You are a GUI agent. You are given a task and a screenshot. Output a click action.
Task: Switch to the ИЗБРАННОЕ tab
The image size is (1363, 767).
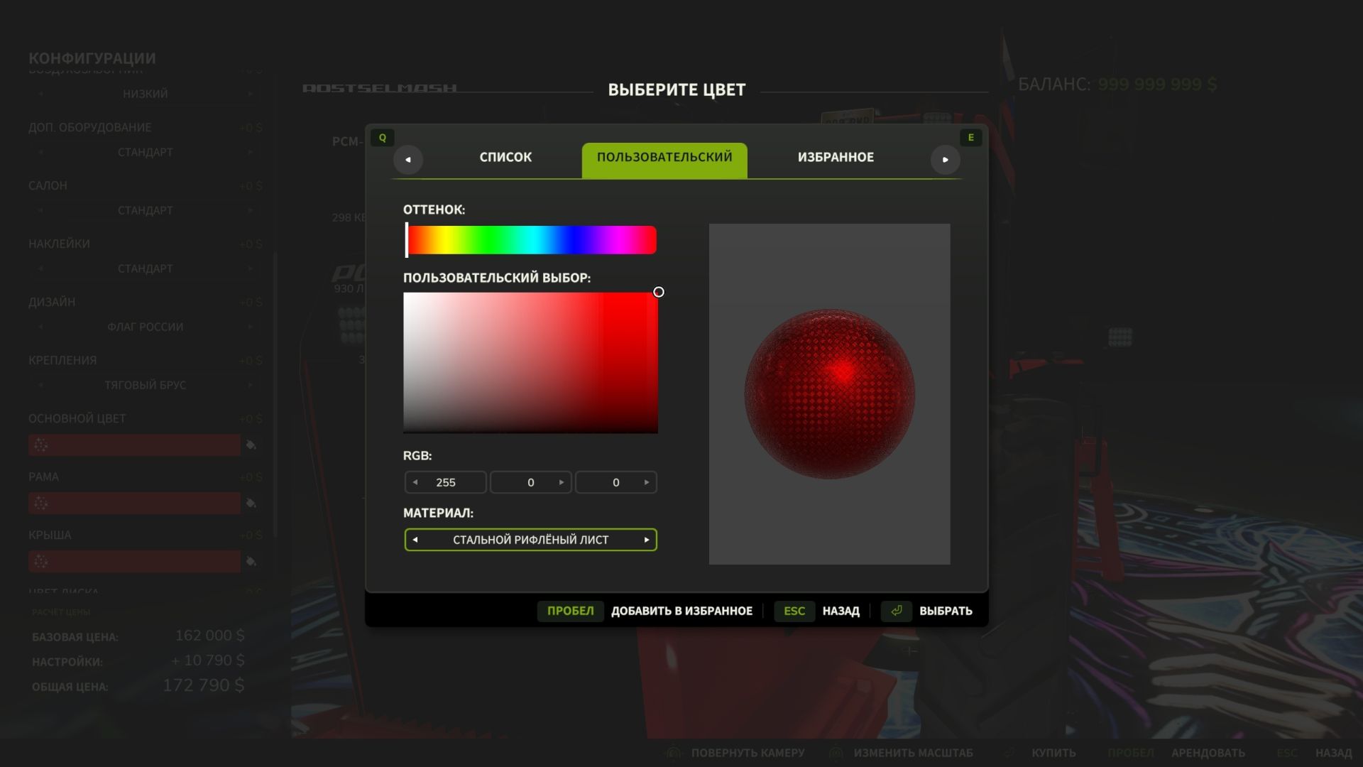click(x=835, y=157)
